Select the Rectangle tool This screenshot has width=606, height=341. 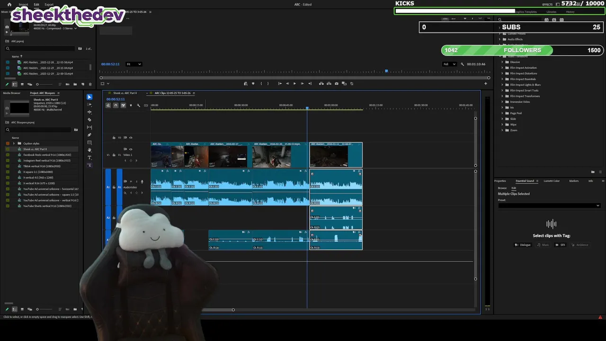click(89, 143)
